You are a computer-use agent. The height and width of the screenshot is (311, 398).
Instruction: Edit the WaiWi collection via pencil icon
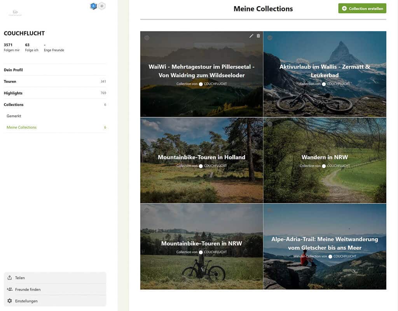click(x=251, y=36)
